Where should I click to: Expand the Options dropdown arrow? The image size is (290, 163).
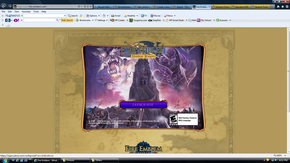click(x=99, y=16)
